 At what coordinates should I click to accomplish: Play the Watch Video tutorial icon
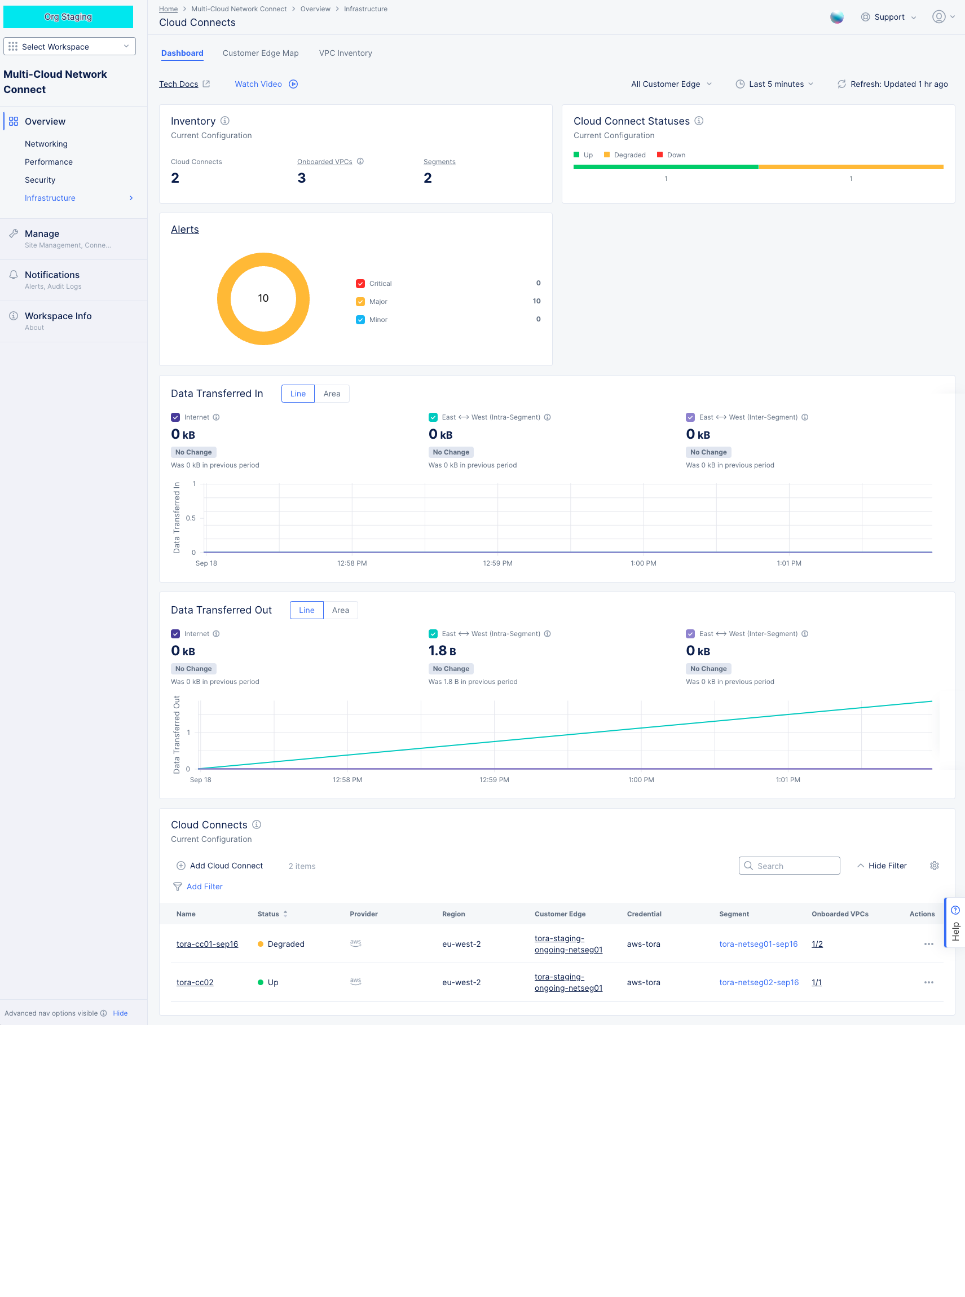(293, 83)
